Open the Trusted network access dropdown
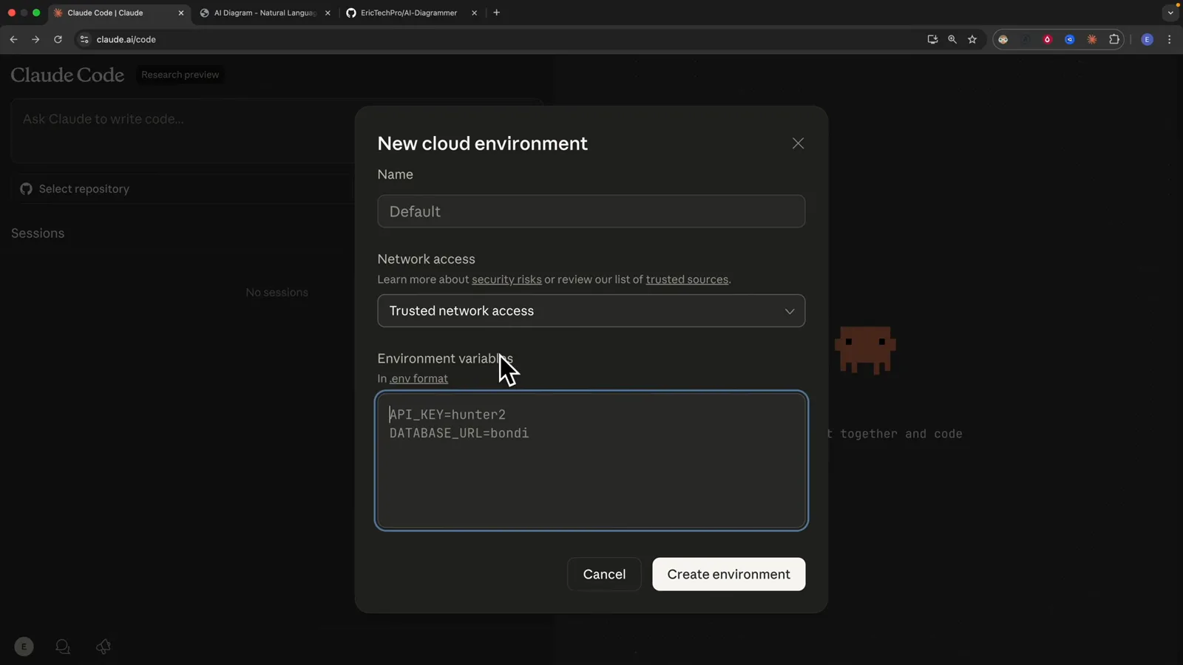1183x665 pixels. (591, 311)
